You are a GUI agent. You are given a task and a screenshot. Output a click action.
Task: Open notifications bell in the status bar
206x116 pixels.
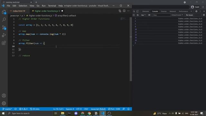128,109
